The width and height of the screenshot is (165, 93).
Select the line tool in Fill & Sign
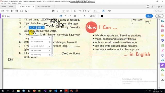point(80,16)
